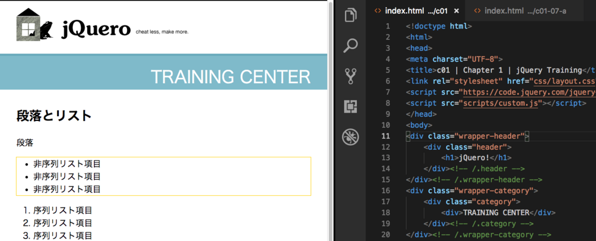Image resolution: width=596 pixels, height=241 pixels.
Task: Click the second 非序列リスト項目 bullet item
Action: click(x=67, y=177)
